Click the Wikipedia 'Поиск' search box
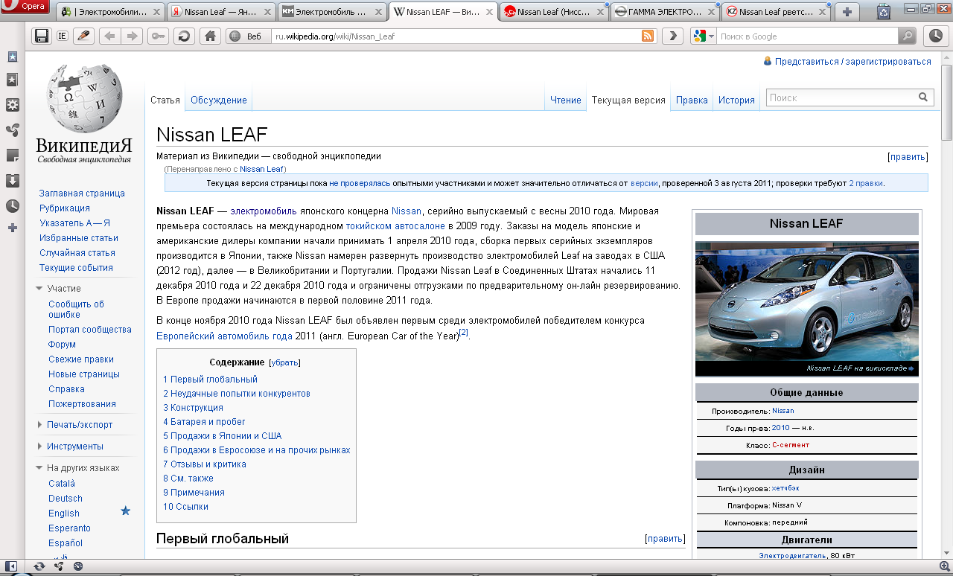953x576 pixels. [841, 97]
